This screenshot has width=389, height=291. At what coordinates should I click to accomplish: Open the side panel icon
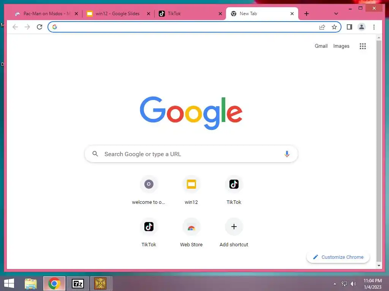[349, 27]
